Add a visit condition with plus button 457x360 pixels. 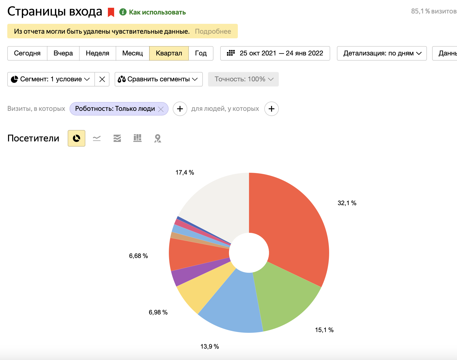click(x=180, y=109)
